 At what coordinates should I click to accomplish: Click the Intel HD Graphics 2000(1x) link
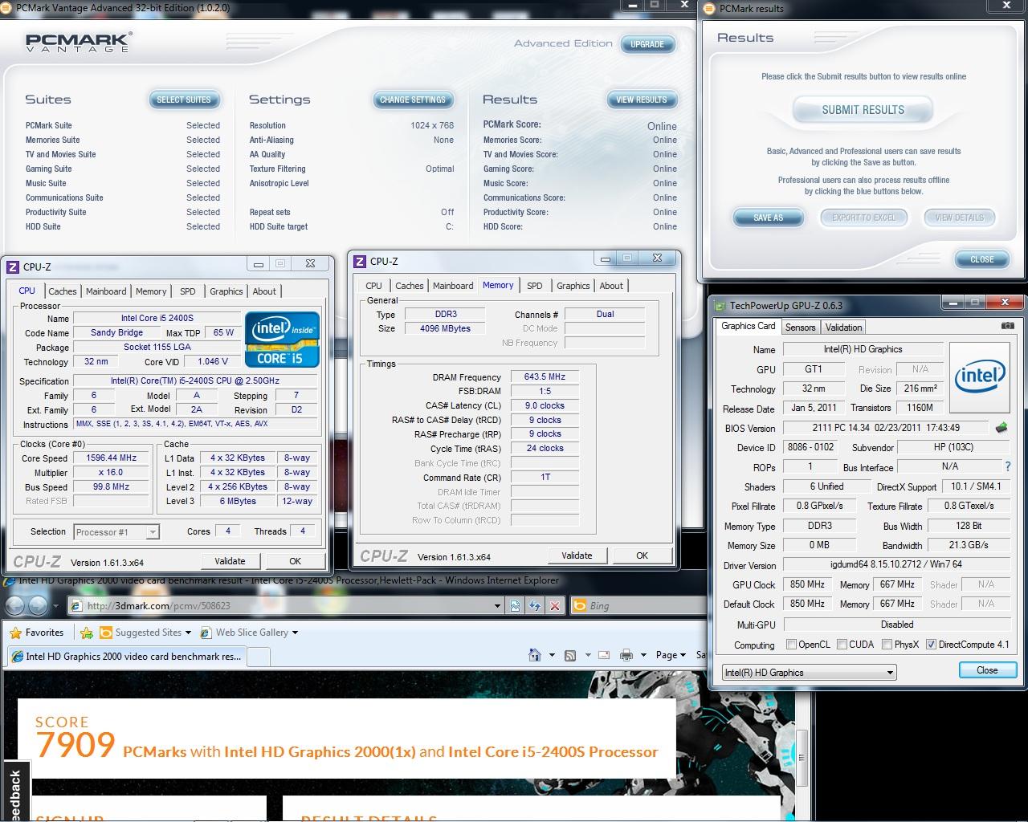[320, 752]
